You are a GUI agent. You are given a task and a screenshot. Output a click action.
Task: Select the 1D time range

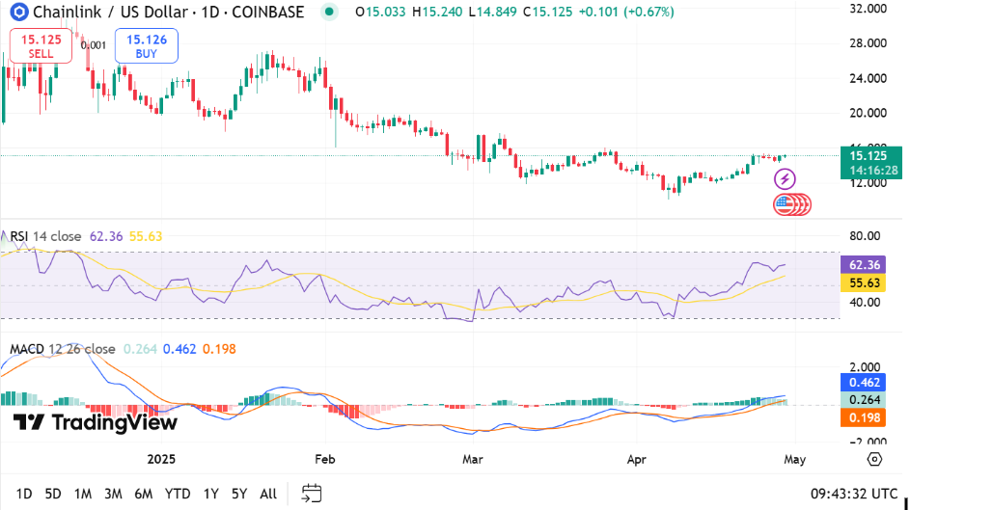pyautogui.click(x=24, y=494)
